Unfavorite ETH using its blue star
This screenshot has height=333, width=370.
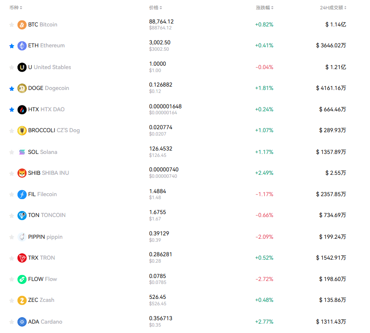12,46
